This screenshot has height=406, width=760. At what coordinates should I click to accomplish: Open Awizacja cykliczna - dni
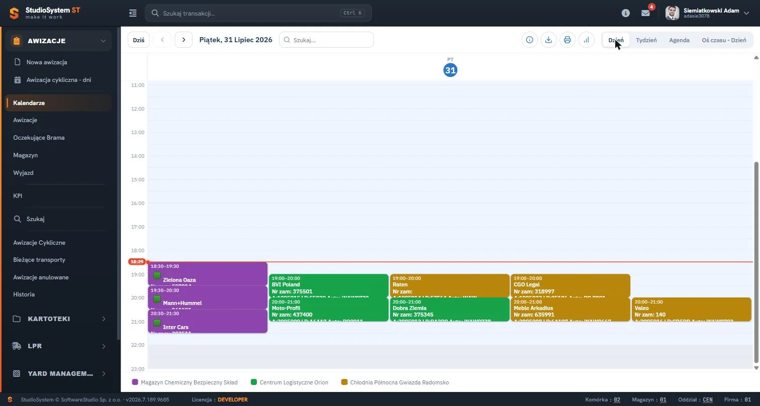58,80
